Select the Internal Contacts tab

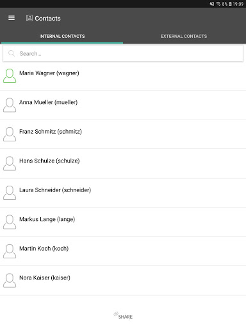62,36
